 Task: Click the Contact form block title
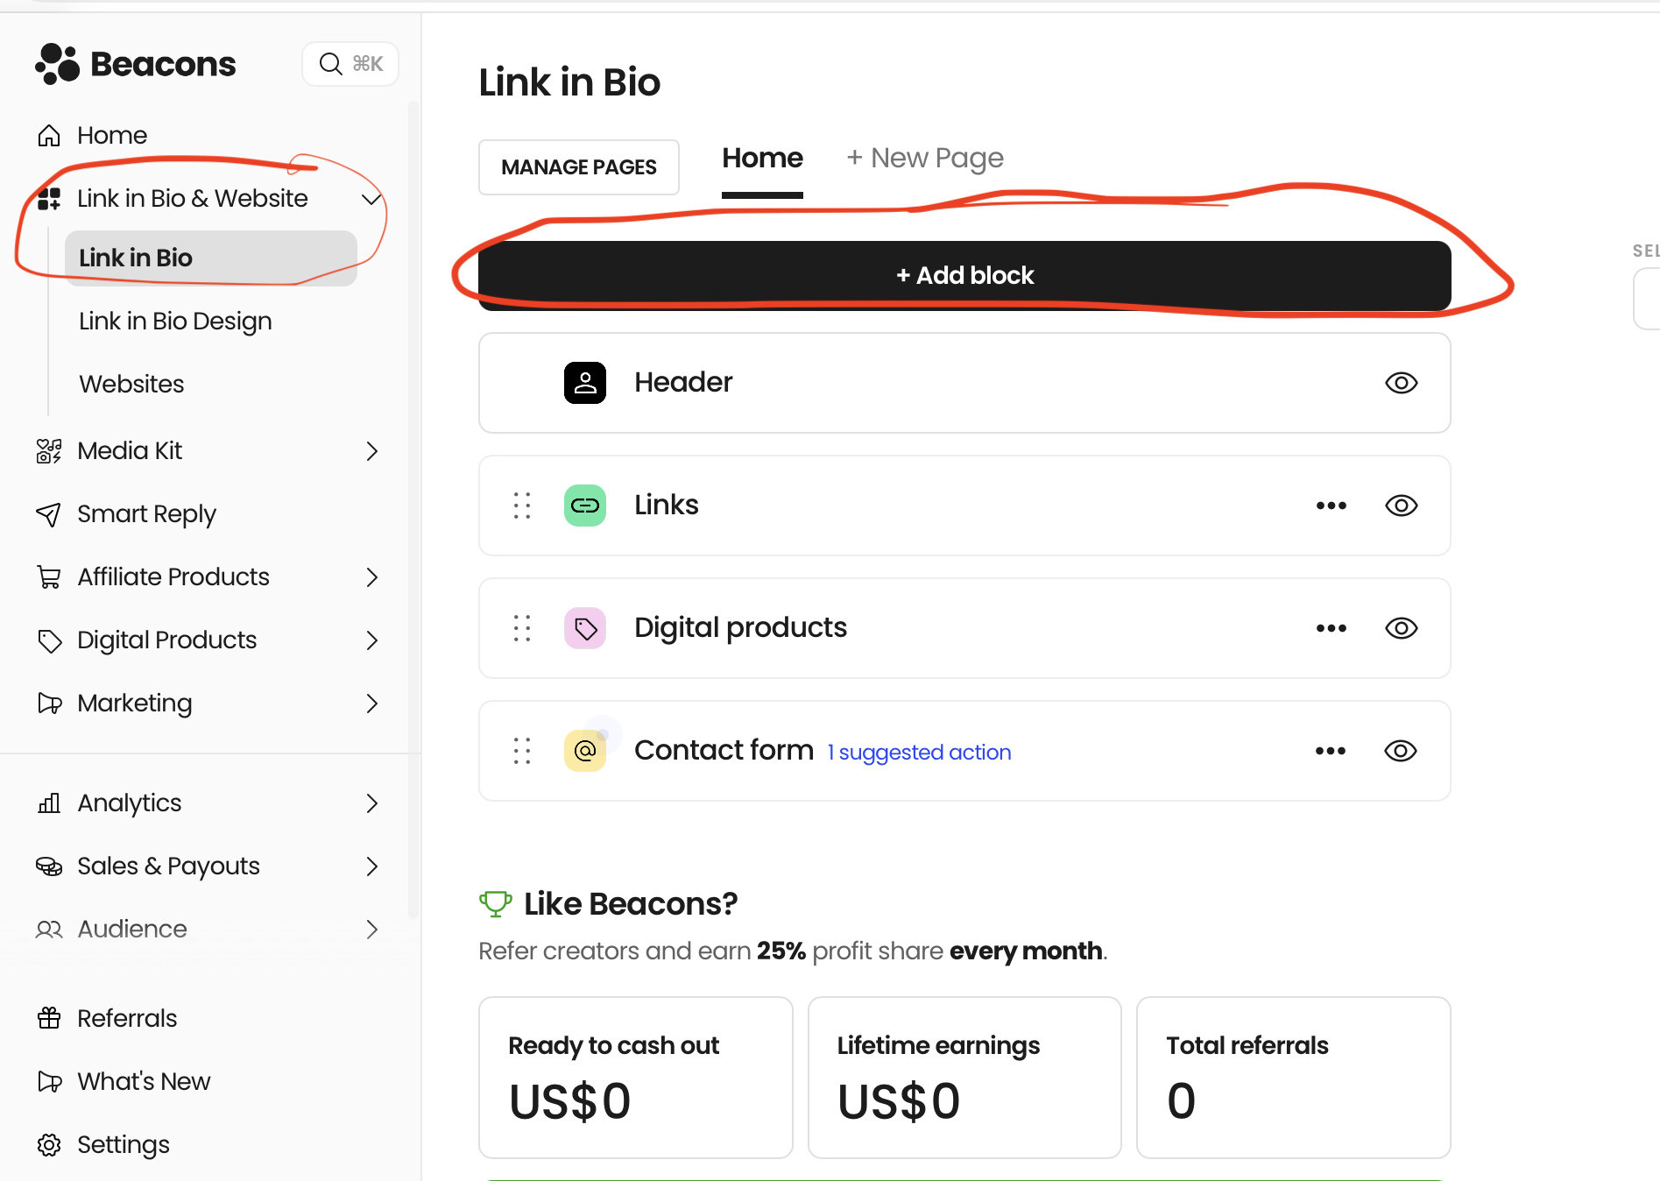724,751
